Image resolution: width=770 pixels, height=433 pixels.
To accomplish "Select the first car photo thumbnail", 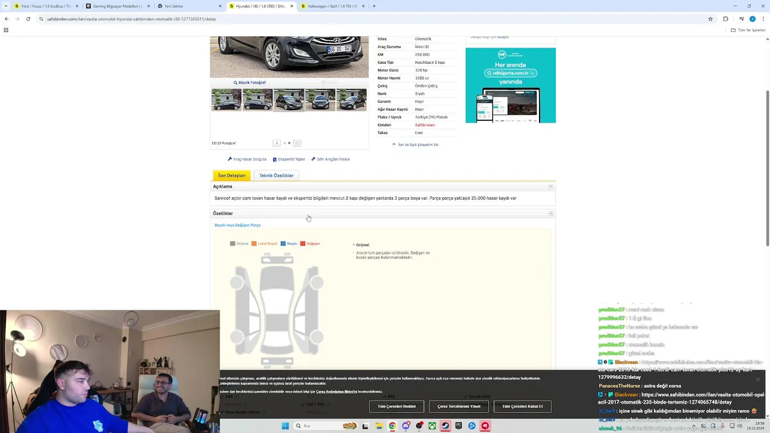I will tap(226, 100).
